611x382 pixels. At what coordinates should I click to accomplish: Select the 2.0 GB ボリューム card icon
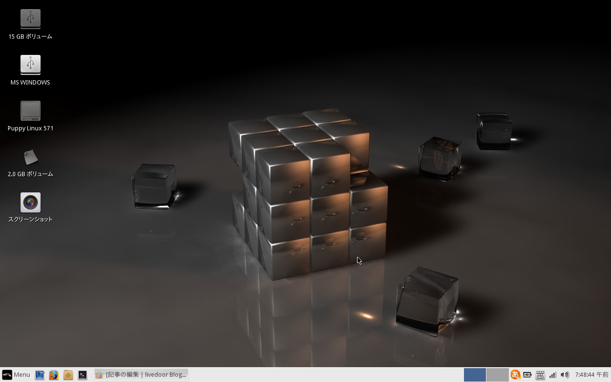pyautogui.click(x=31, y=157)
